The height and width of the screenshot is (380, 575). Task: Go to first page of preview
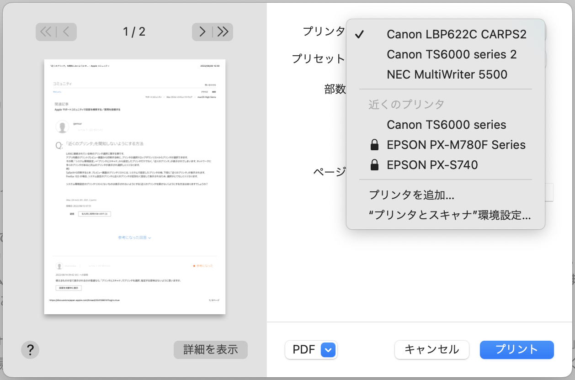pos(46,32)
